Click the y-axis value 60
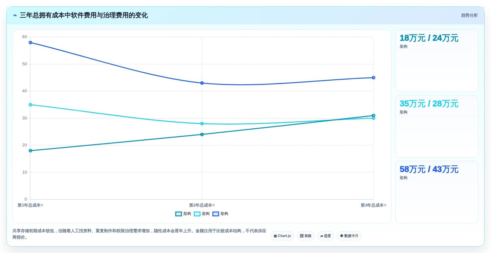Screen dimensions: 491x253 point(25,37)
